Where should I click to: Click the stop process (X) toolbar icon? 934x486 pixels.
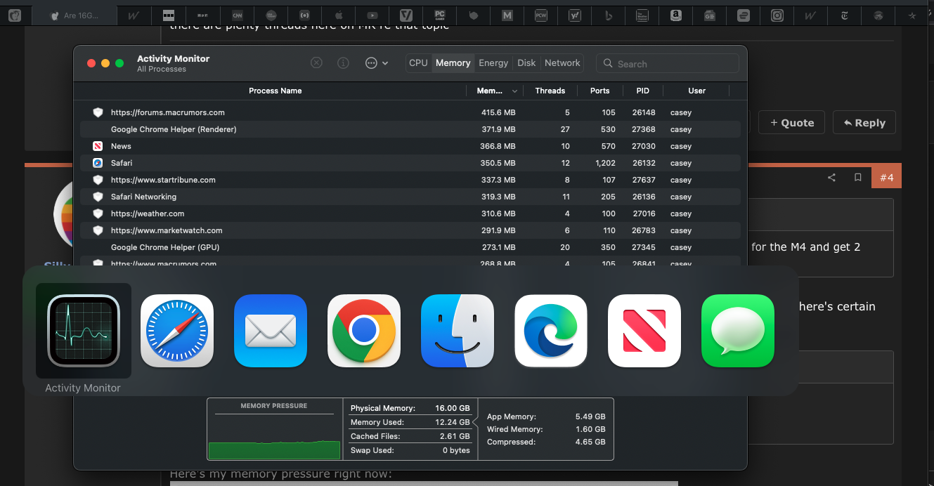pos(316,63)
